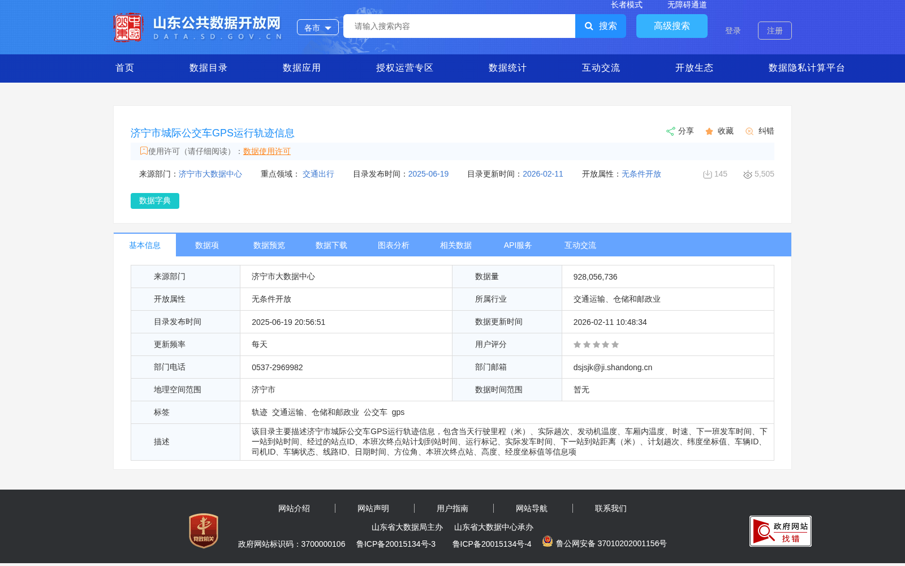Click the view count eye icon next to 5,505
Viewport: 905px width, 566px height.
pos(748,174)
